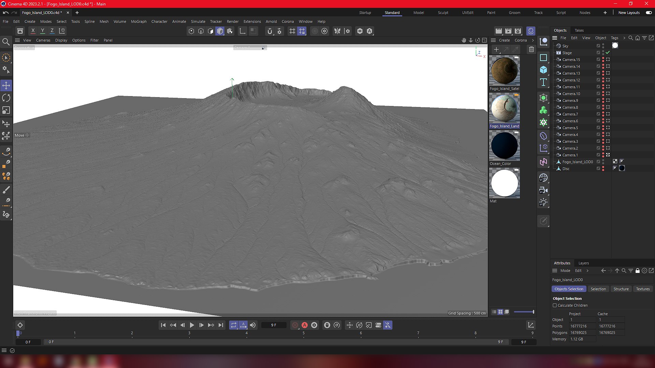Open Attributes hamburger menu
Image resolution: width=655 pixels, height=368 pixels.
point(555,271)
